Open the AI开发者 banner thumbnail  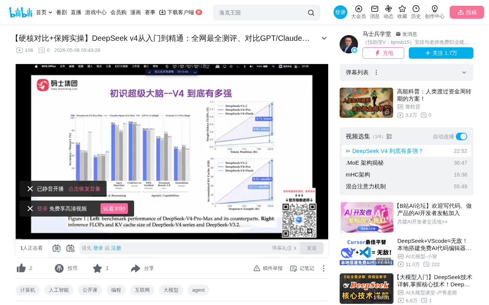366,217
